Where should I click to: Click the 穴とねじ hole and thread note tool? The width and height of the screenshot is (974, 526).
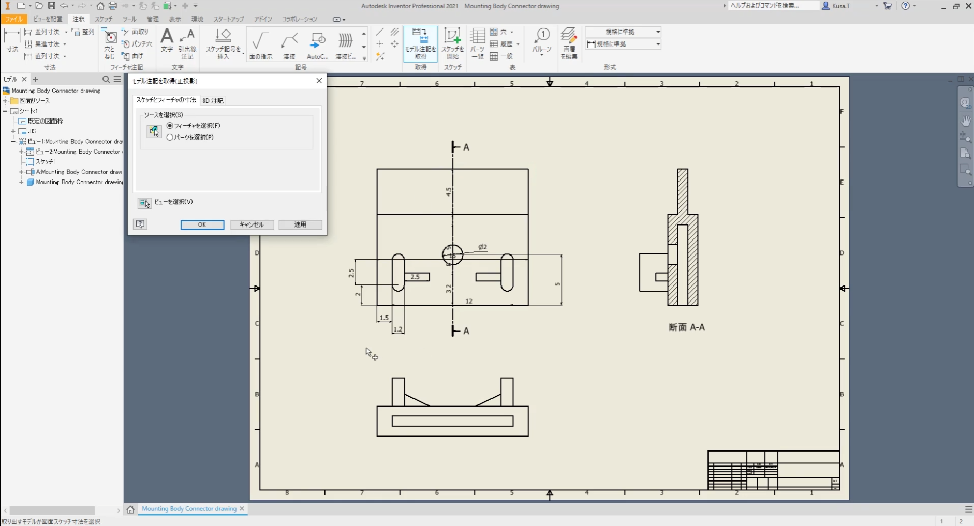[x=110, y=43]
